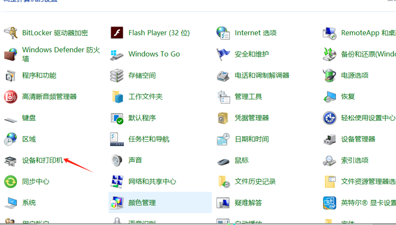This screenshot has width=396, height=225.
Task: Select the 设备管理器 link
Action: (x=358, y=139)
